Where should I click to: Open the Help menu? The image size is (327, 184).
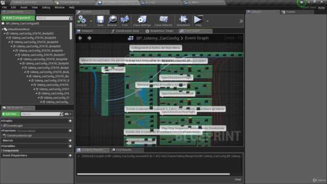click(x=72, y=7)
